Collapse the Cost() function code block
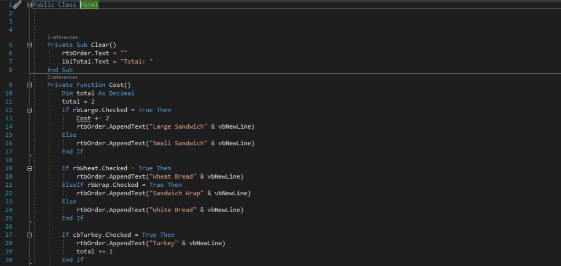 [x=29, y=85]
